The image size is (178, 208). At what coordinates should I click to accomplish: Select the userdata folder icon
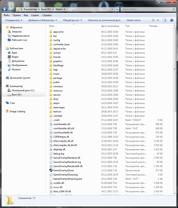51,116
